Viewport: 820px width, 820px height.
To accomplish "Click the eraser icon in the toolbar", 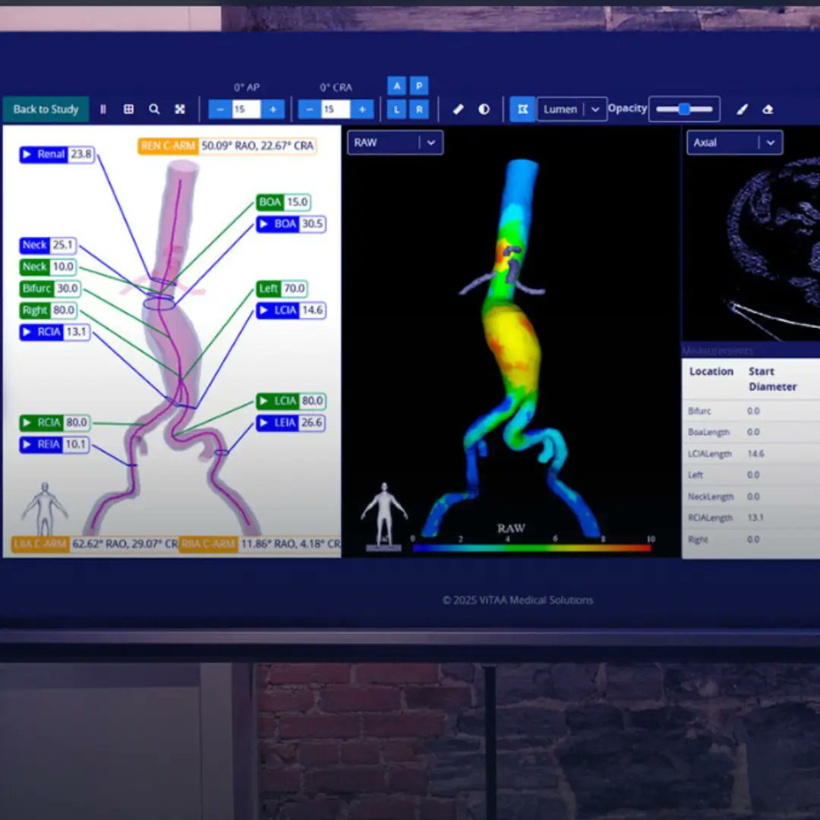I will [x=768, y=109].
